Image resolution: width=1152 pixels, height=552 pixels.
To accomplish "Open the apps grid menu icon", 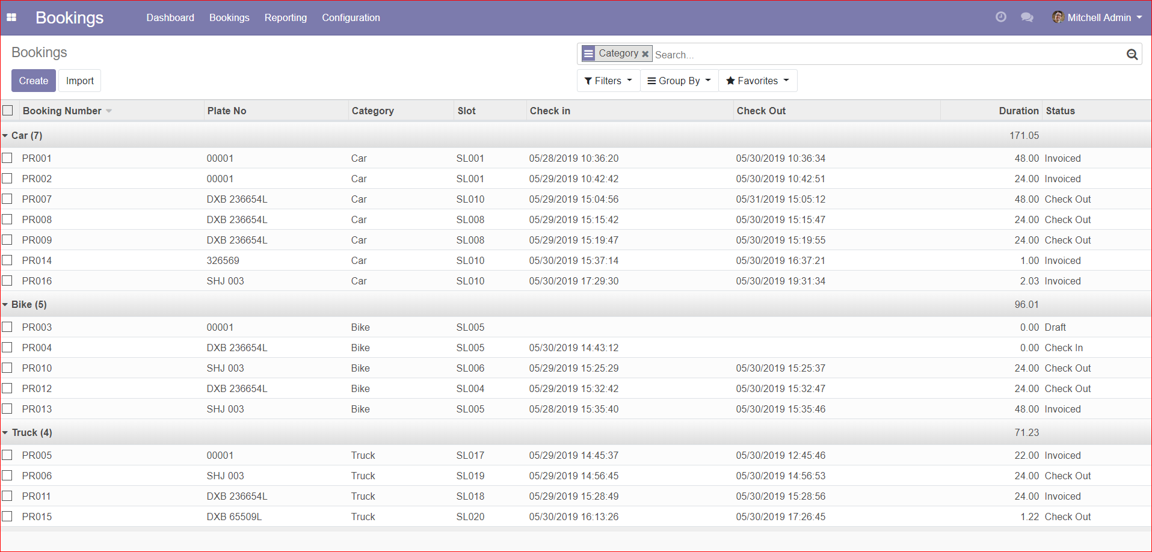I will [11, 17].
